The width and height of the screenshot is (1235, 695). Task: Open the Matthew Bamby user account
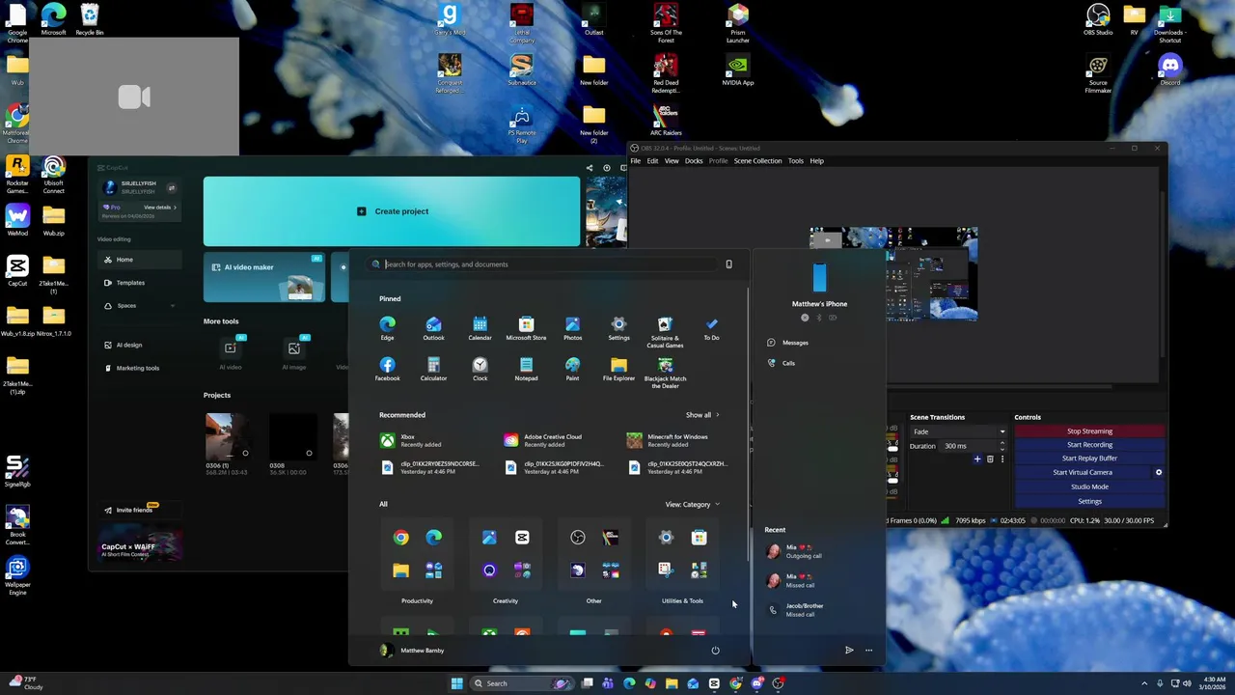pyautogui.click(x=412, y=651)
